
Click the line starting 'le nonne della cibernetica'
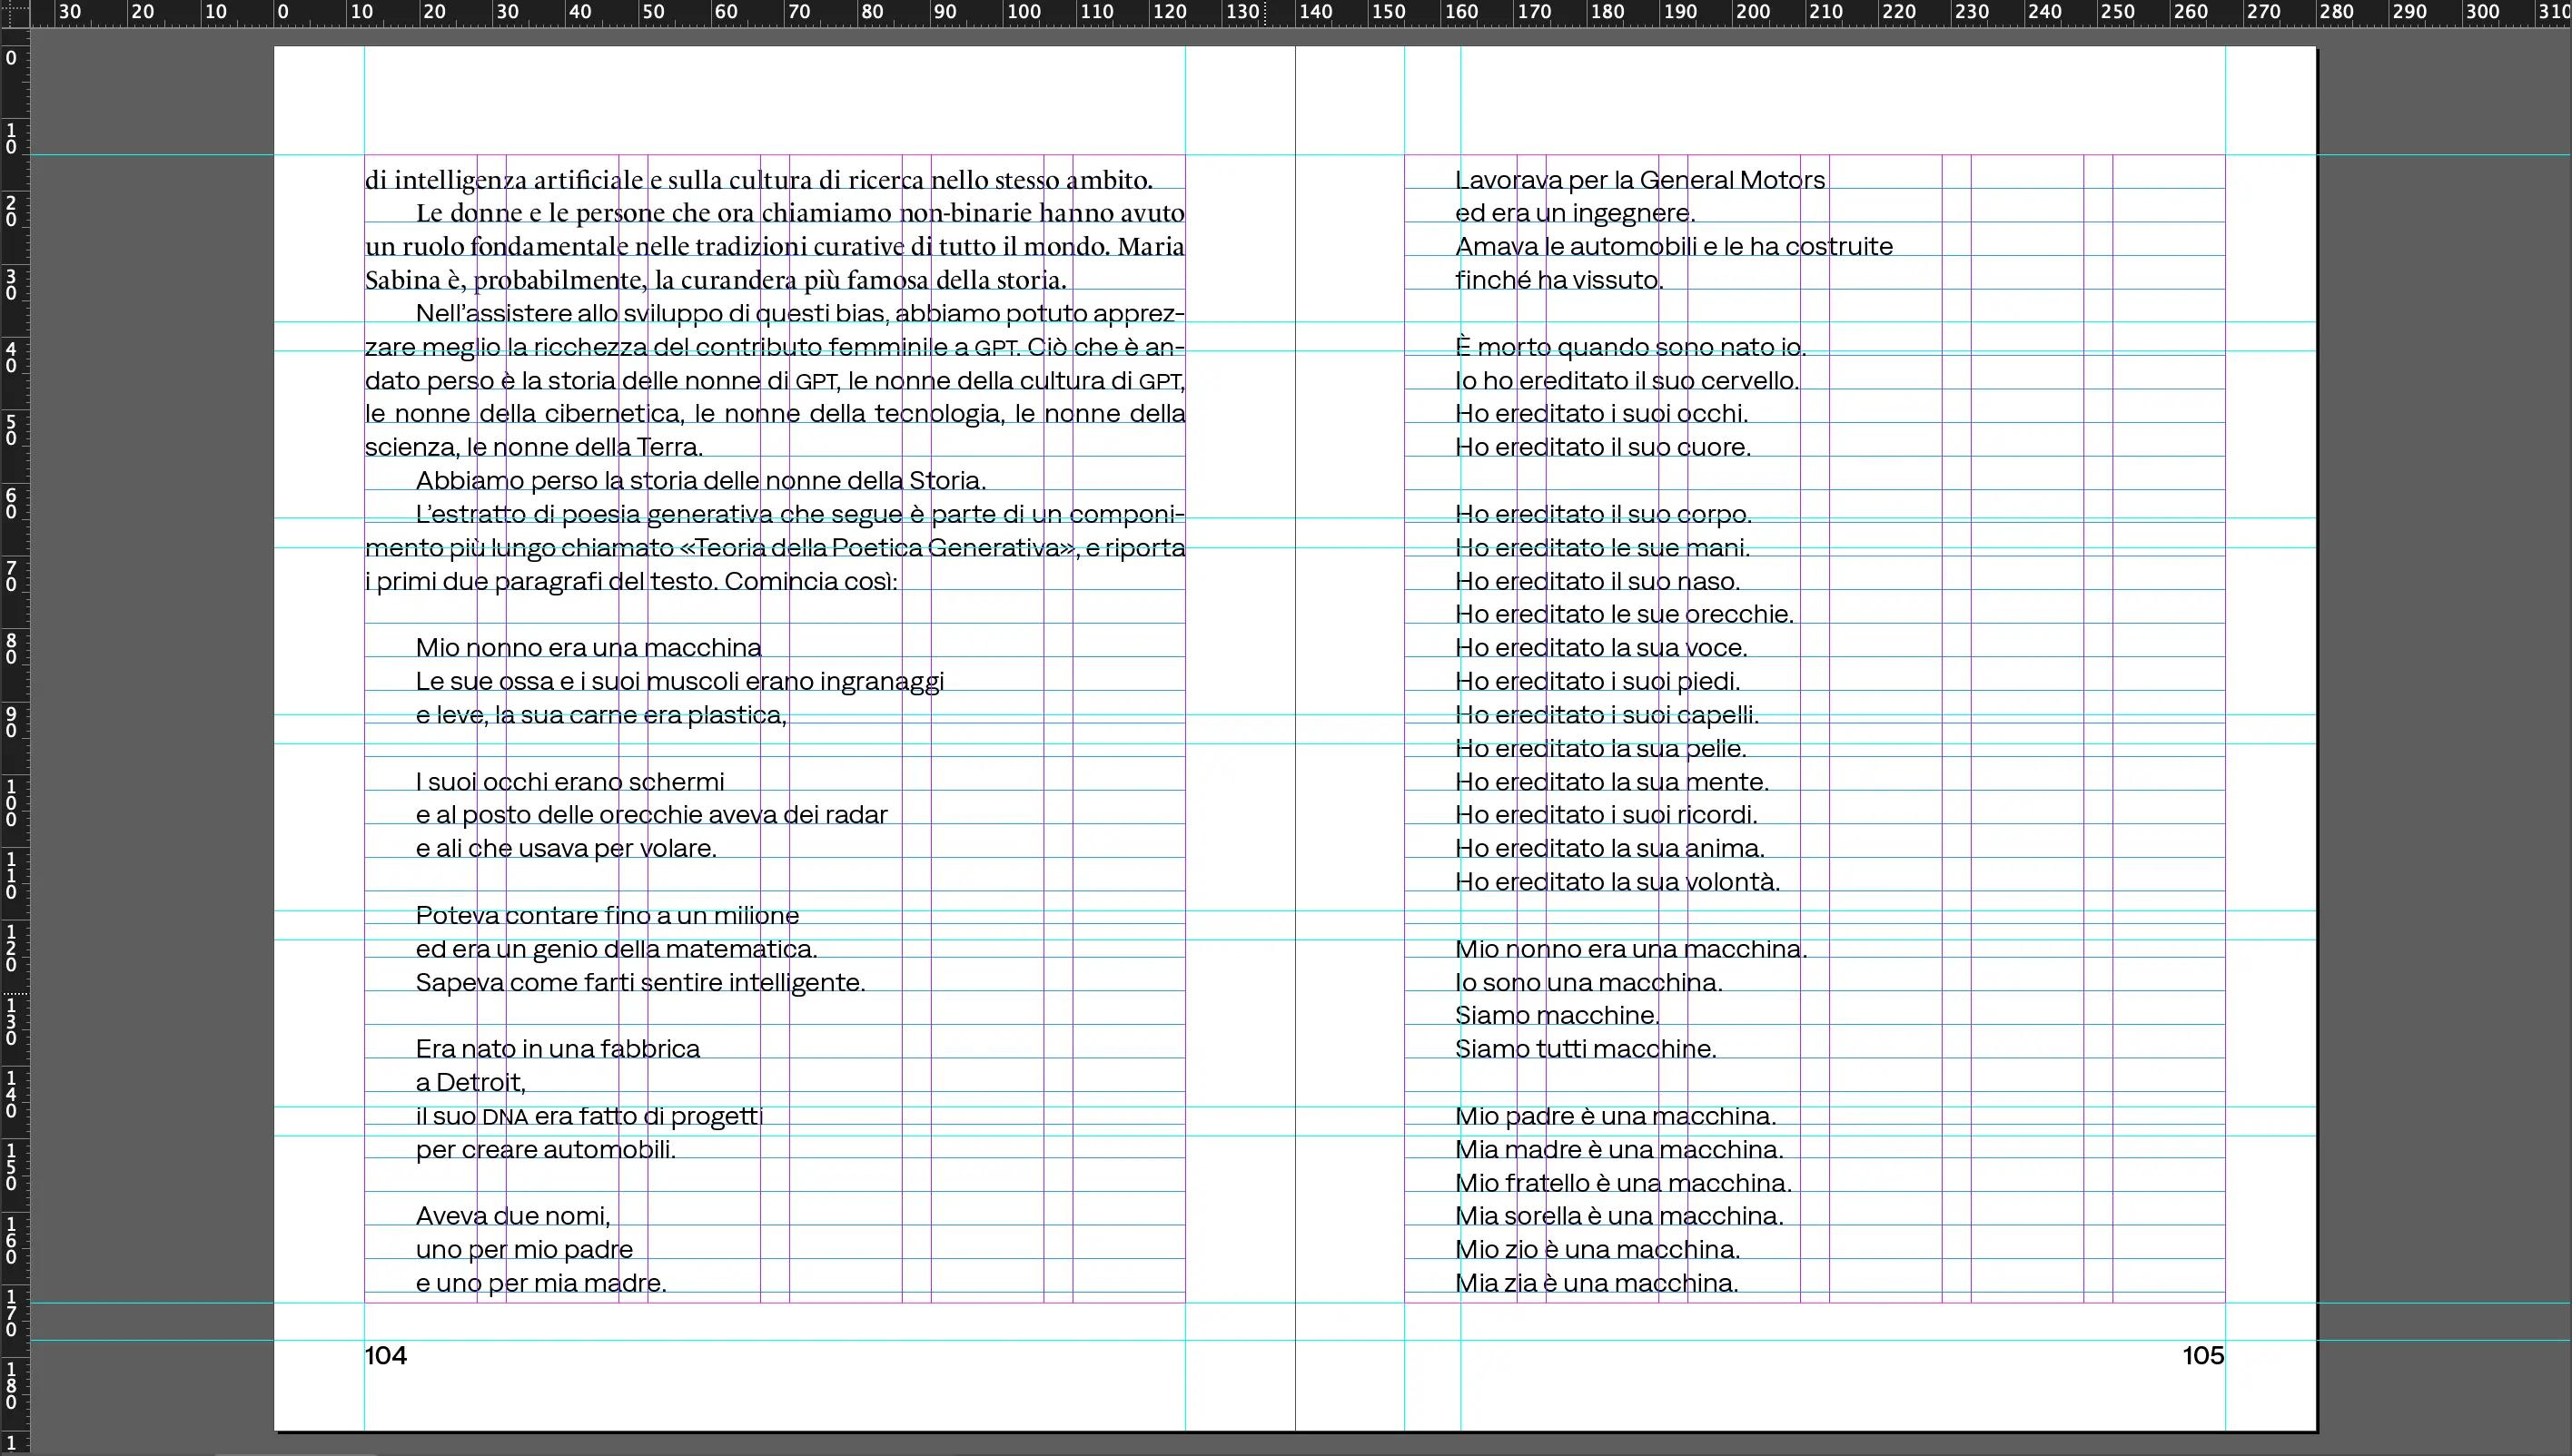pos(775,413)
